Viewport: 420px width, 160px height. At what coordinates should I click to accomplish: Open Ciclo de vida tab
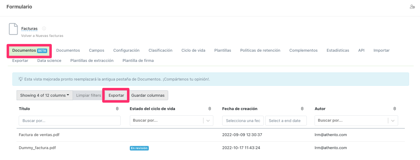coord(193,50)
